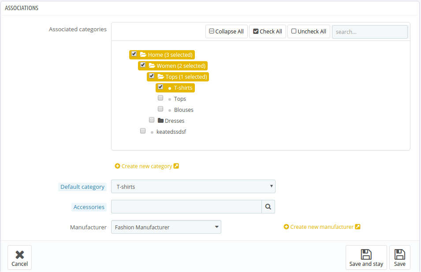
Task: Click Save and stay button
Action: 366,257
